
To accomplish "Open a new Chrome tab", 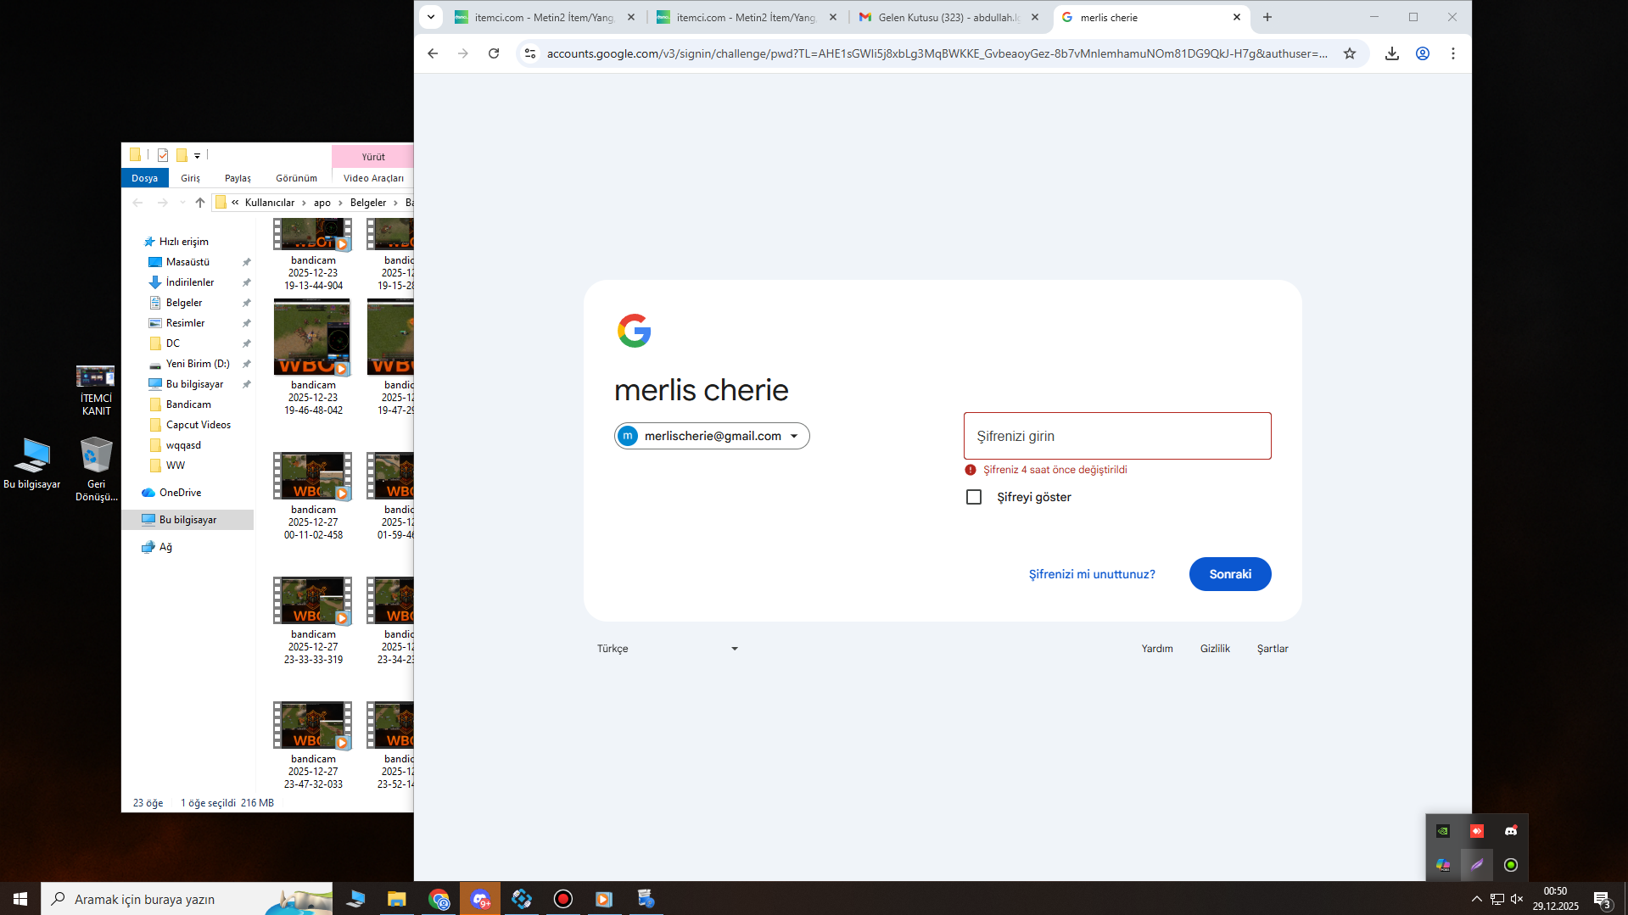I will [x=1267, y=17].
